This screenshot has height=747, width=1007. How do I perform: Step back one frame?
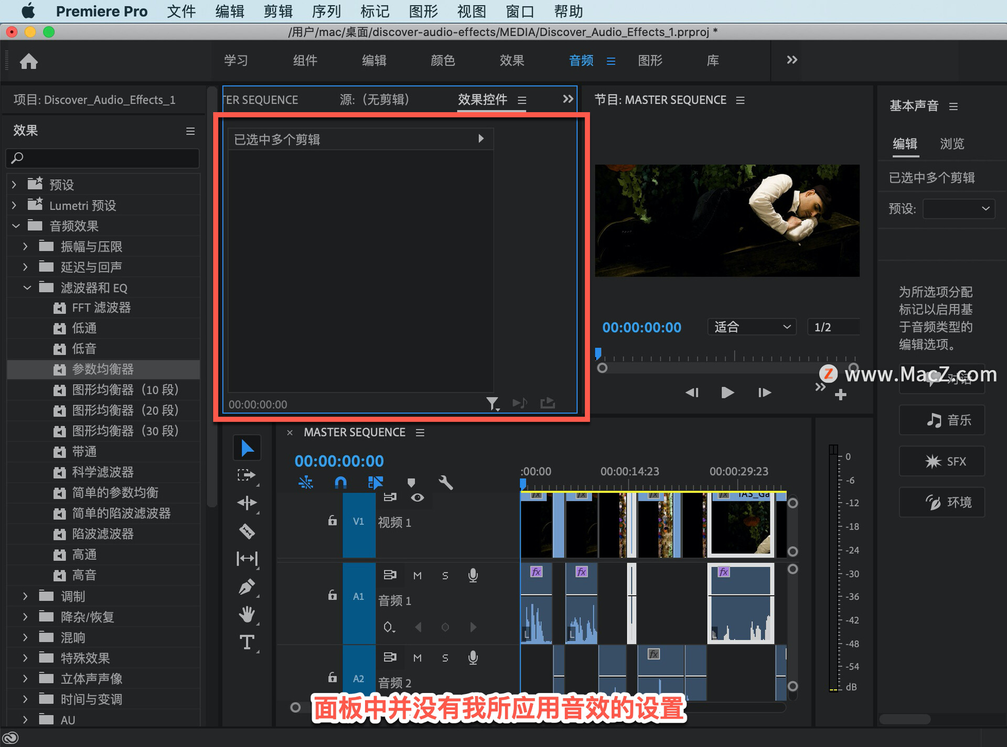(692, 392)
